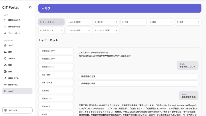Click the 外部サービス link icon

[x=5, y=85]
